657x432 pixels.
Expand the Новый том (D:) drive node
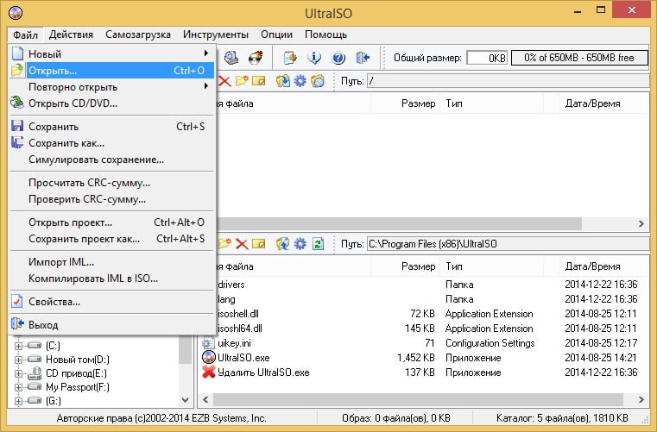pyautogui.click(x=19, y=359)
